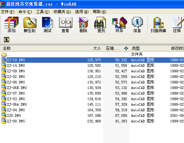Click the file icon of ZJ-14.DWG
184x143 pixels.
4,65
